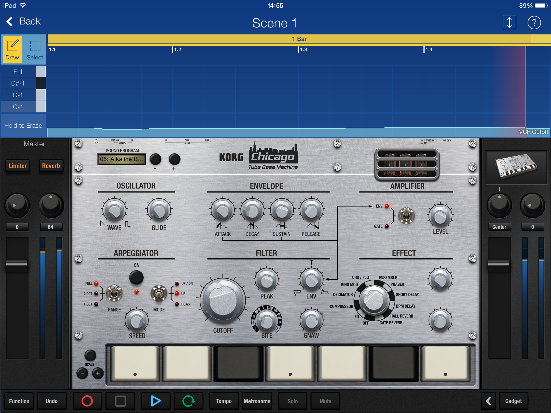Toggle the Limiter on Master

tap(18, 166)
